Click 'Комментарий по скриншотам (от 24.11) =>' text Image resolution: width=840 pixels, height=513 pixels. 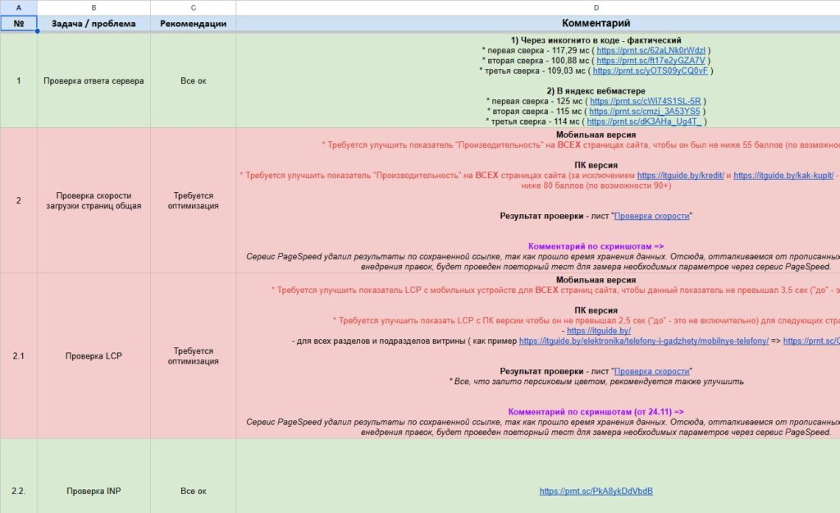pos(596,412)
